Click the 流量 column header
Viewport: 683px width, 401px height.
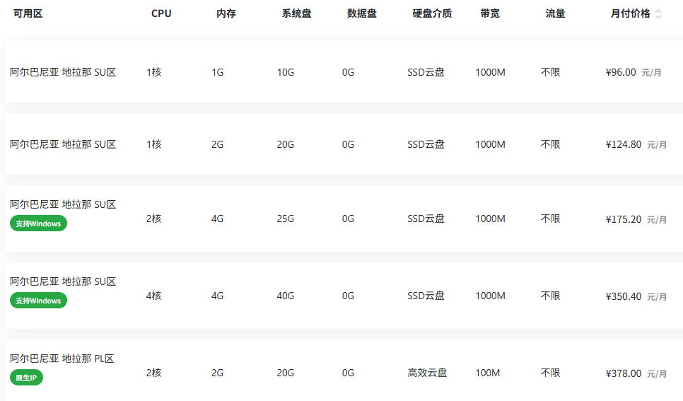click(555, 13)
